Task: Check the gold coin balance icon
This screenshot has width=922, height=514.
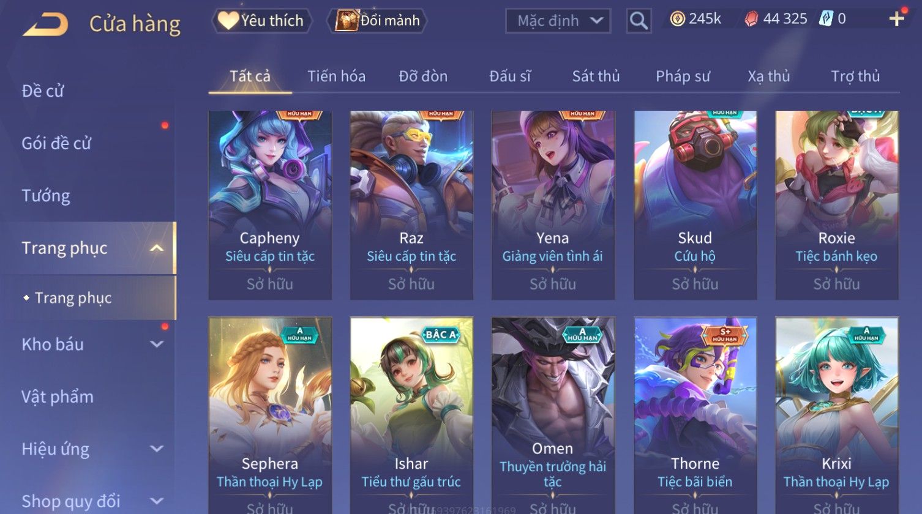Action: pyautogui.click(x=677, y=19)
